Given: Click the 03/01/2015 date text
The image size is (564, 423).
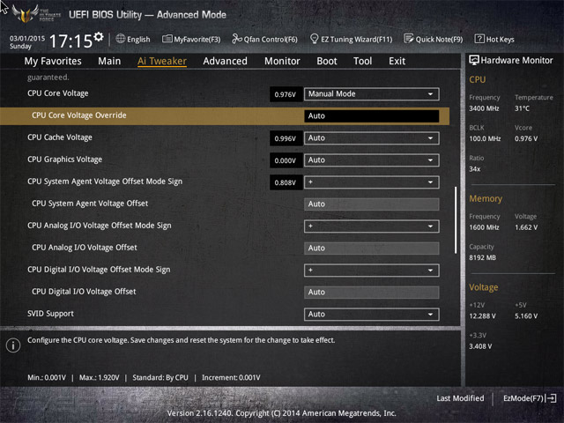Looking at the screenshot, I should pyautogui.click(x=27, y=38).
